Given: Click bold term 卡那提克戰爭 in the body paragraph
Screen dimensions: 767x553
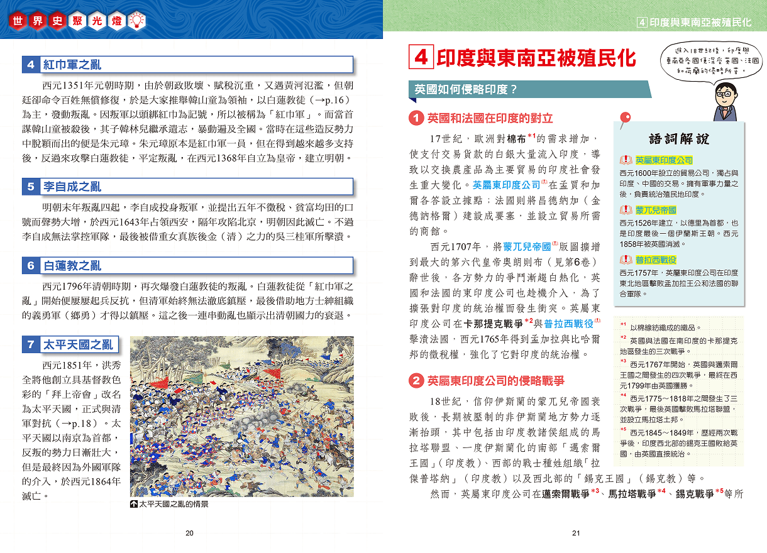Looking at the screenshot, I should pyautogui.click(x=493, y=324).
